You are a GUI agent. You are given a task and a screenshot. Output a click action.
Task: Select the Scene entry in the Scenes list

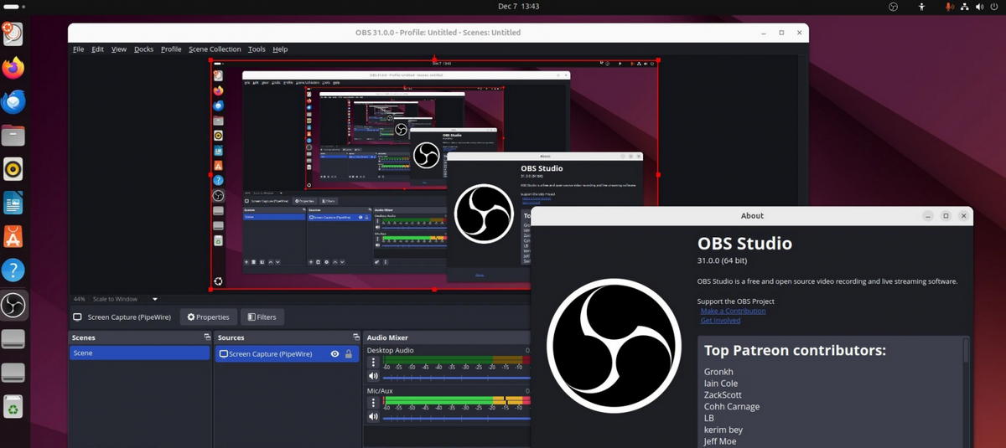pos(140,353)
